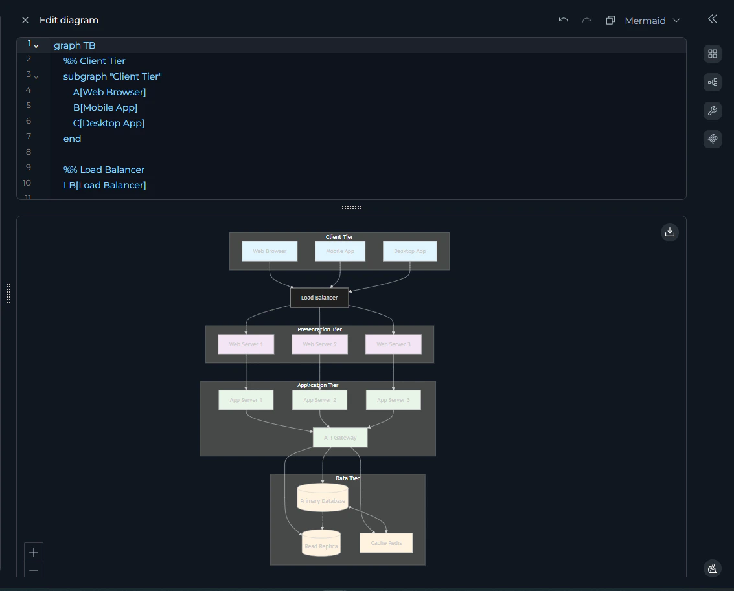Select the Web Server 3 node
734x591 pixels.
393,344
